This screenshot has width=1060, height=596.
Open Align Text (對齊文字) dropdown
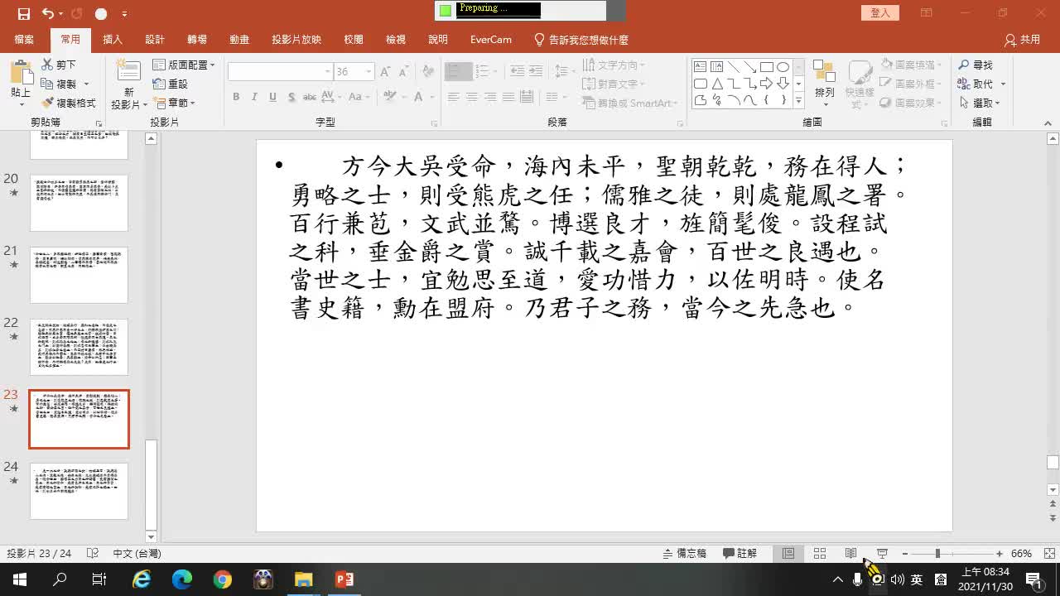click(x=614, y=84)
